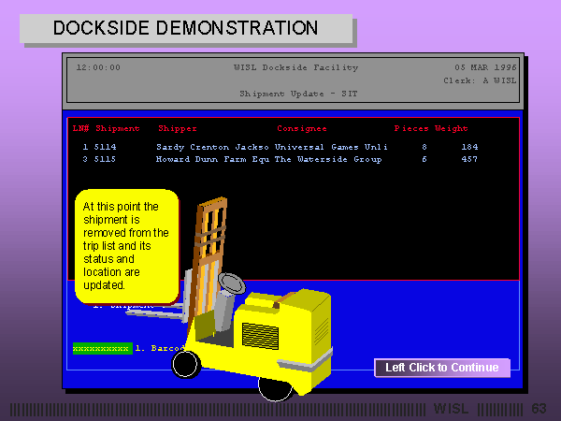Click the Shipper column header

(178, 128)
